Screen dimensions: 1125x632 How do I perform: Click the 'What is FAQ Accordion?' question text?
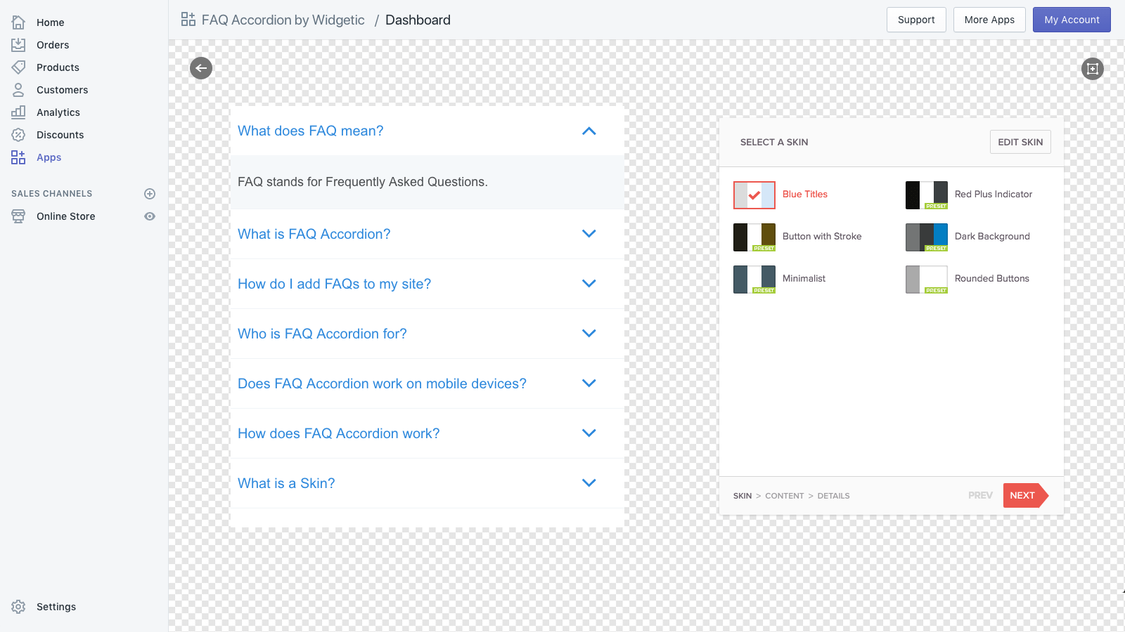(314, 234)
